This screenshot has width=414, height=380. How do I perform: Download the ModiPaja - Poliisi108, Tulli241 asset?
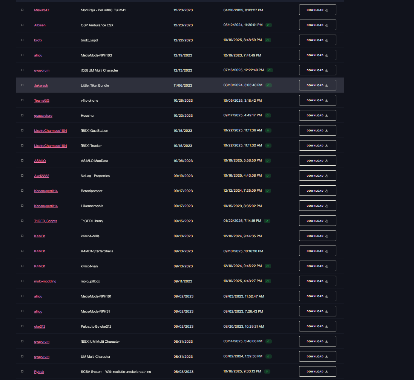[x=317, y=10]
